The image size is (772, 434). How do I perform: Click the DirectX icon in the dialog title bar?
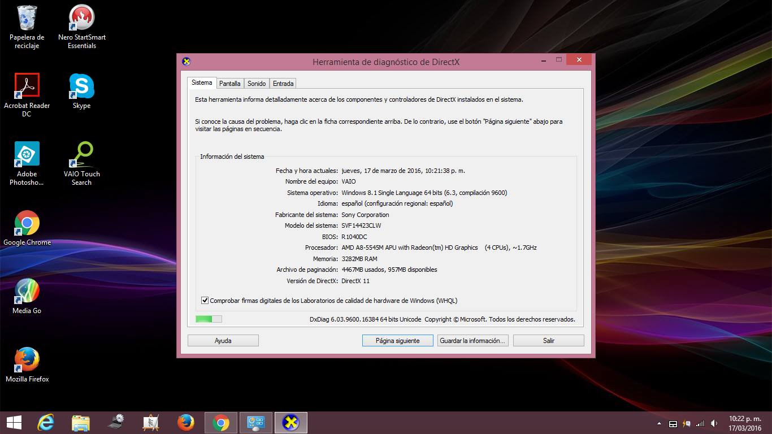[x=187, y=62]
